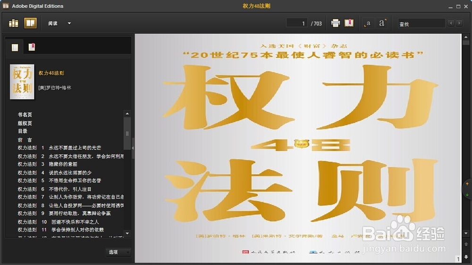The width and height of the screenshot is (472, 265).
Task: Open 权力法则 10 回避不快乐和不幸之人
Action: pos(58,222)
